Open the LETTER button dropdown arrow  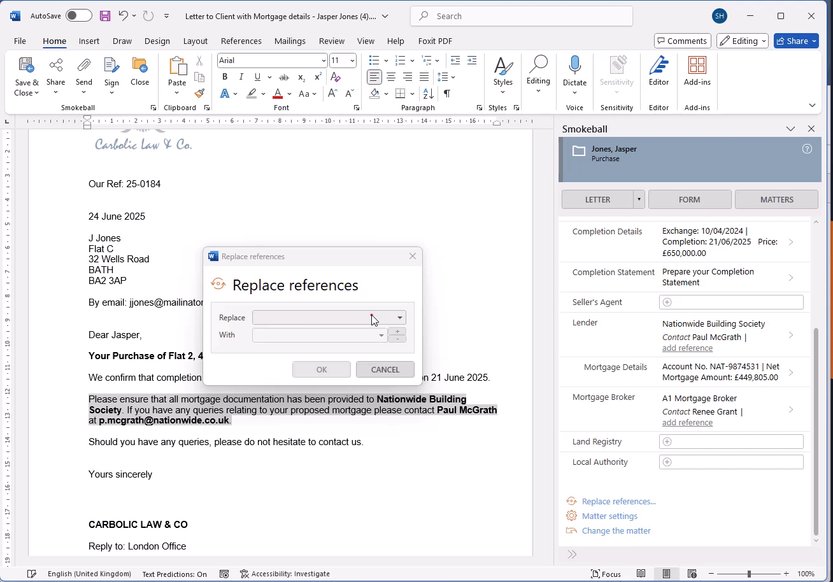[639, 199]
